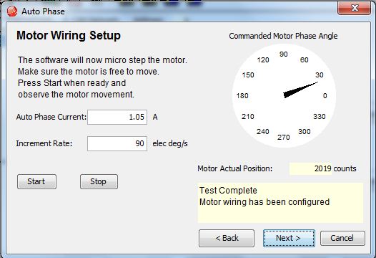Click the Motor Actual Position counts readout

coord(323,168)
